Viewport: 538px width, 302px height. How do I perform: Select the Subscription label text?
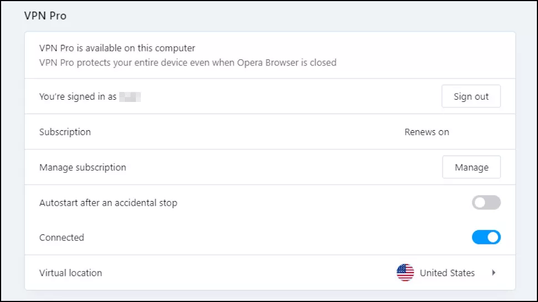(65, 132)
